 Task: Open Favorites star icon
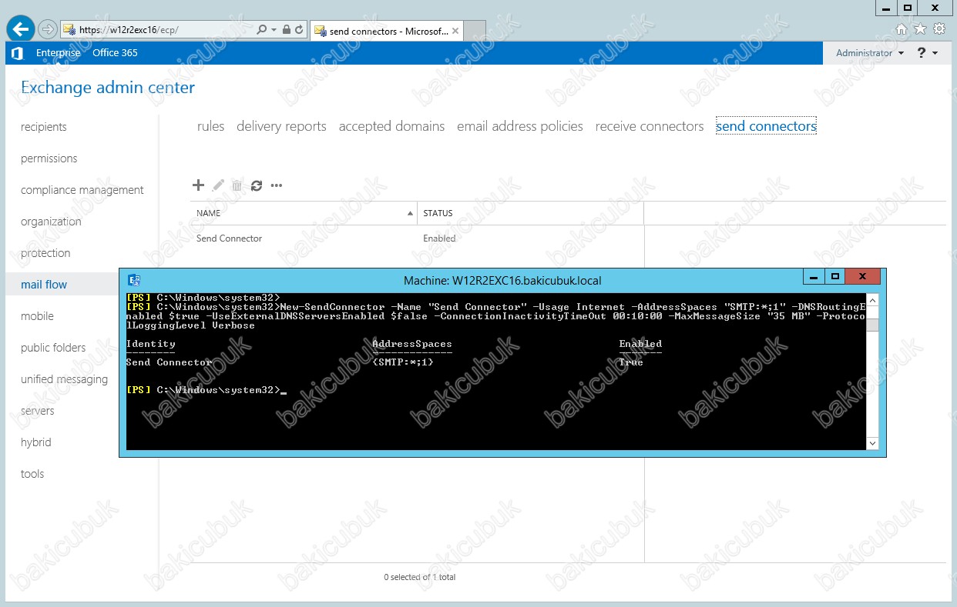920,29
